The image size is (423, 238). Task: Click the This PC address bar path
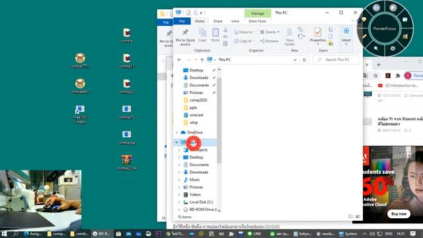225,59
